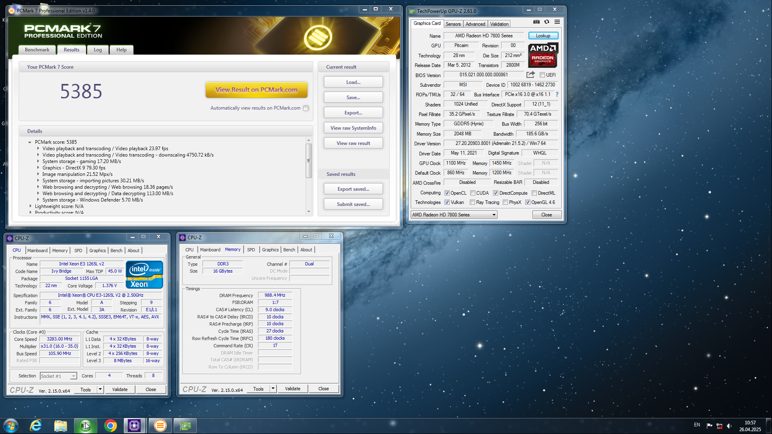Open the Action Center flag in the tray
Image resolution: width=772 pixels, height=434 pixels.
click(x=709, y=426)
